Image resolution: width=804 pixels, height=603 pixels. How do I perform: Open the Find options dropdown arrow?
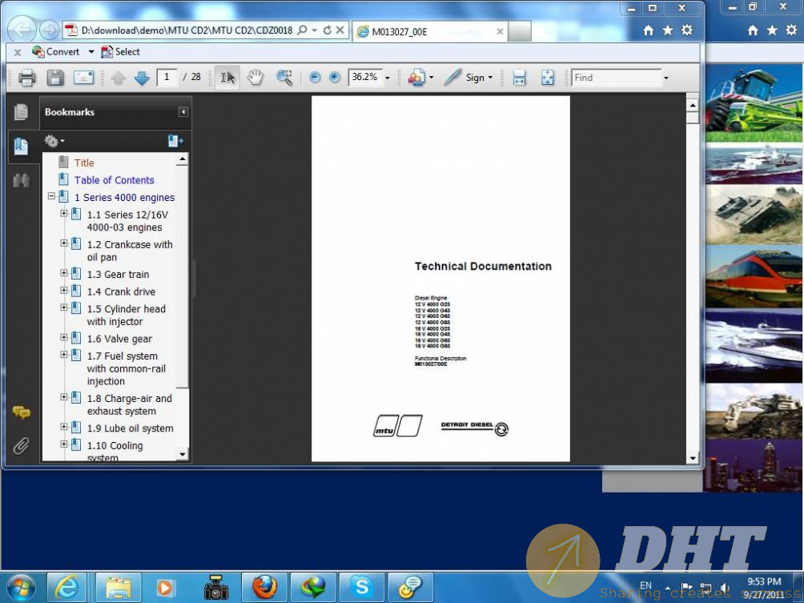point(666,78)
